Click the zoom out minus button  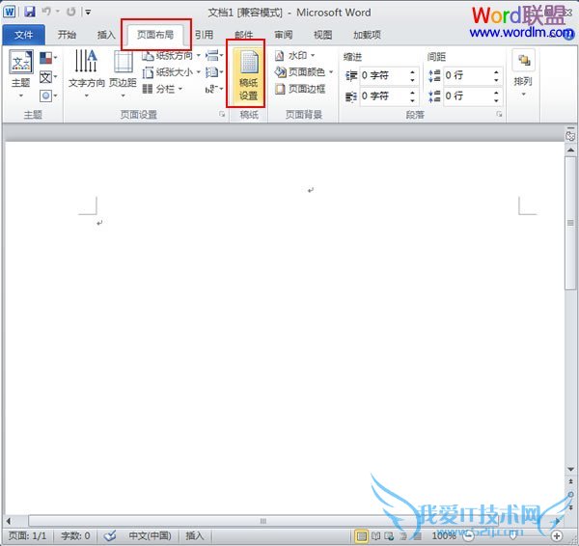pos(469,535)
